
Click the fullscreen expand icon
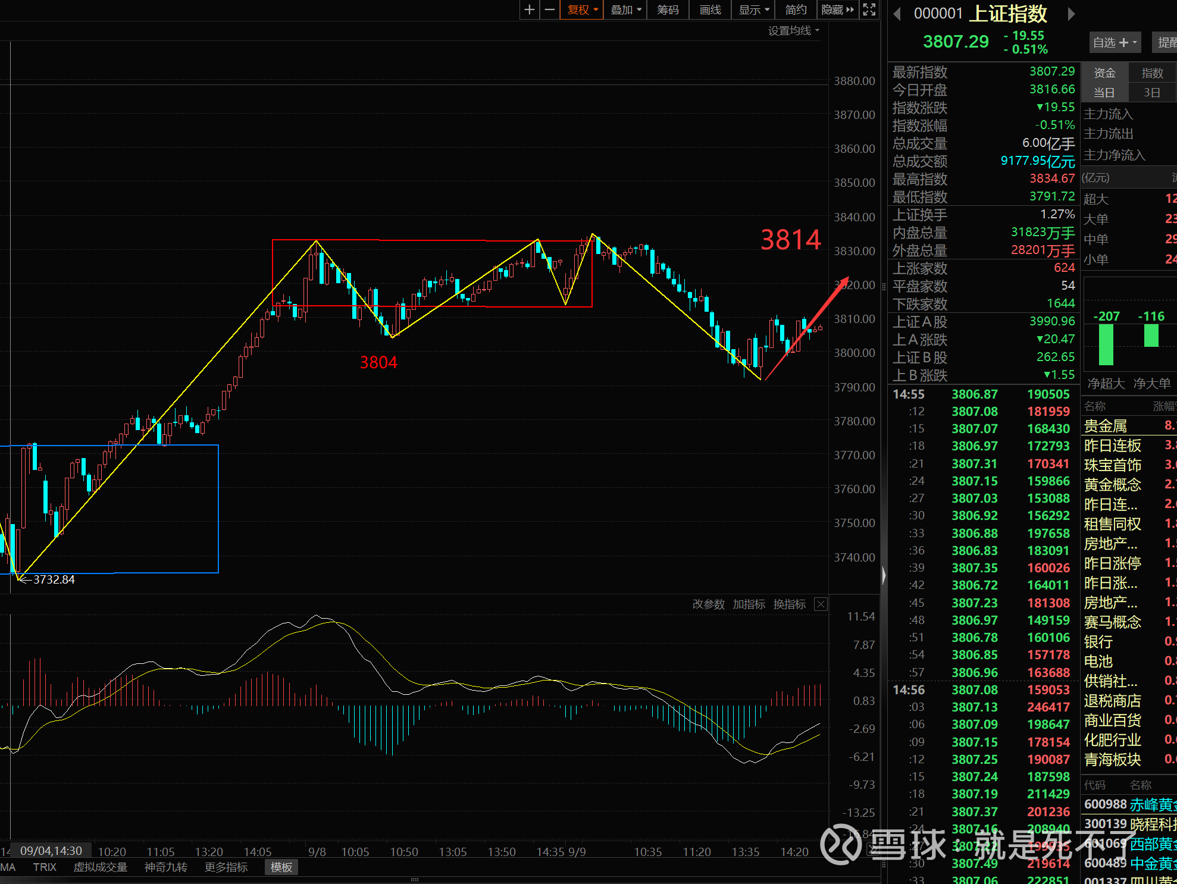[x=869, y=10]
